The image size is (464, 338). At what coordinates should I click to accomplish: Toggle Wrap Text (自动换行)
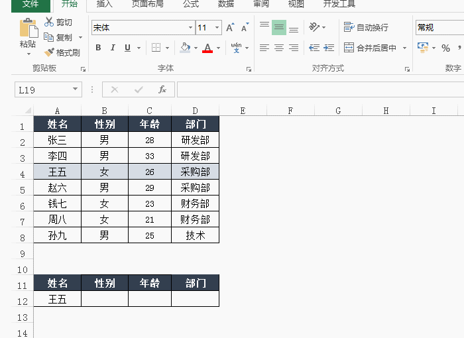[366, 27]
